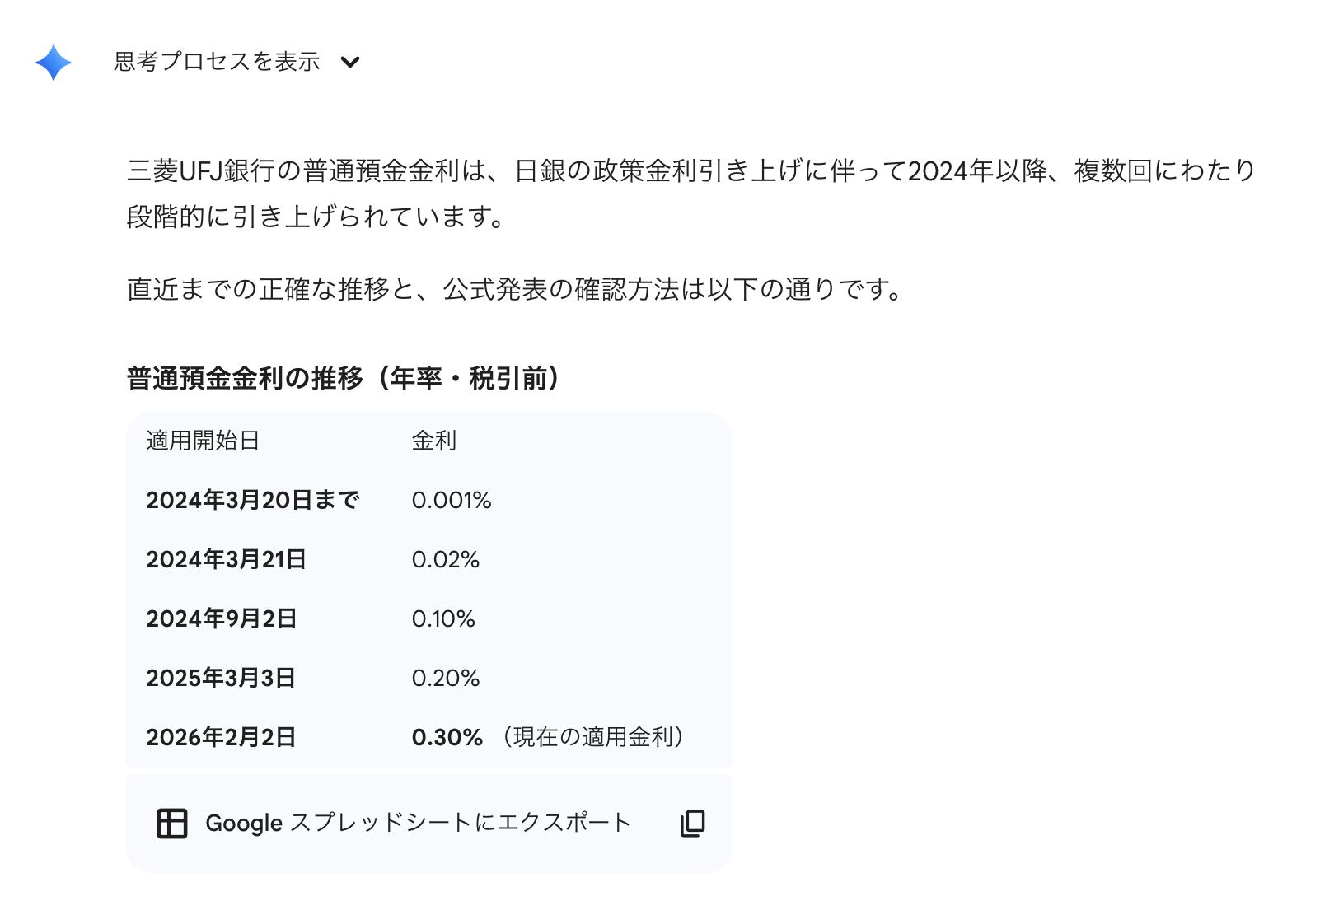Click the 0.20% rate value
Screen dimensions: 1320x924
point(445,678)
